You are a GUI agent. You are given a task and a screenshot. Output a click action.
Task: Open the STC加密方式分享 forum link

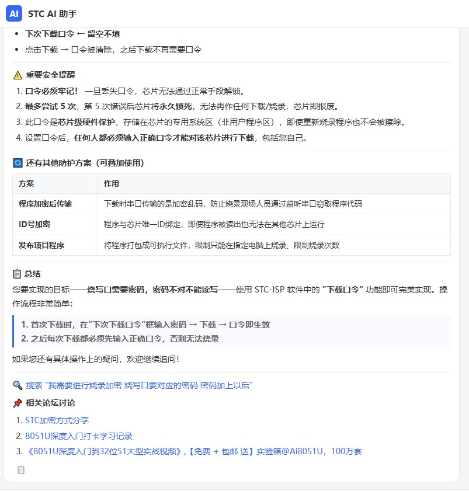[x=57, y=420]
